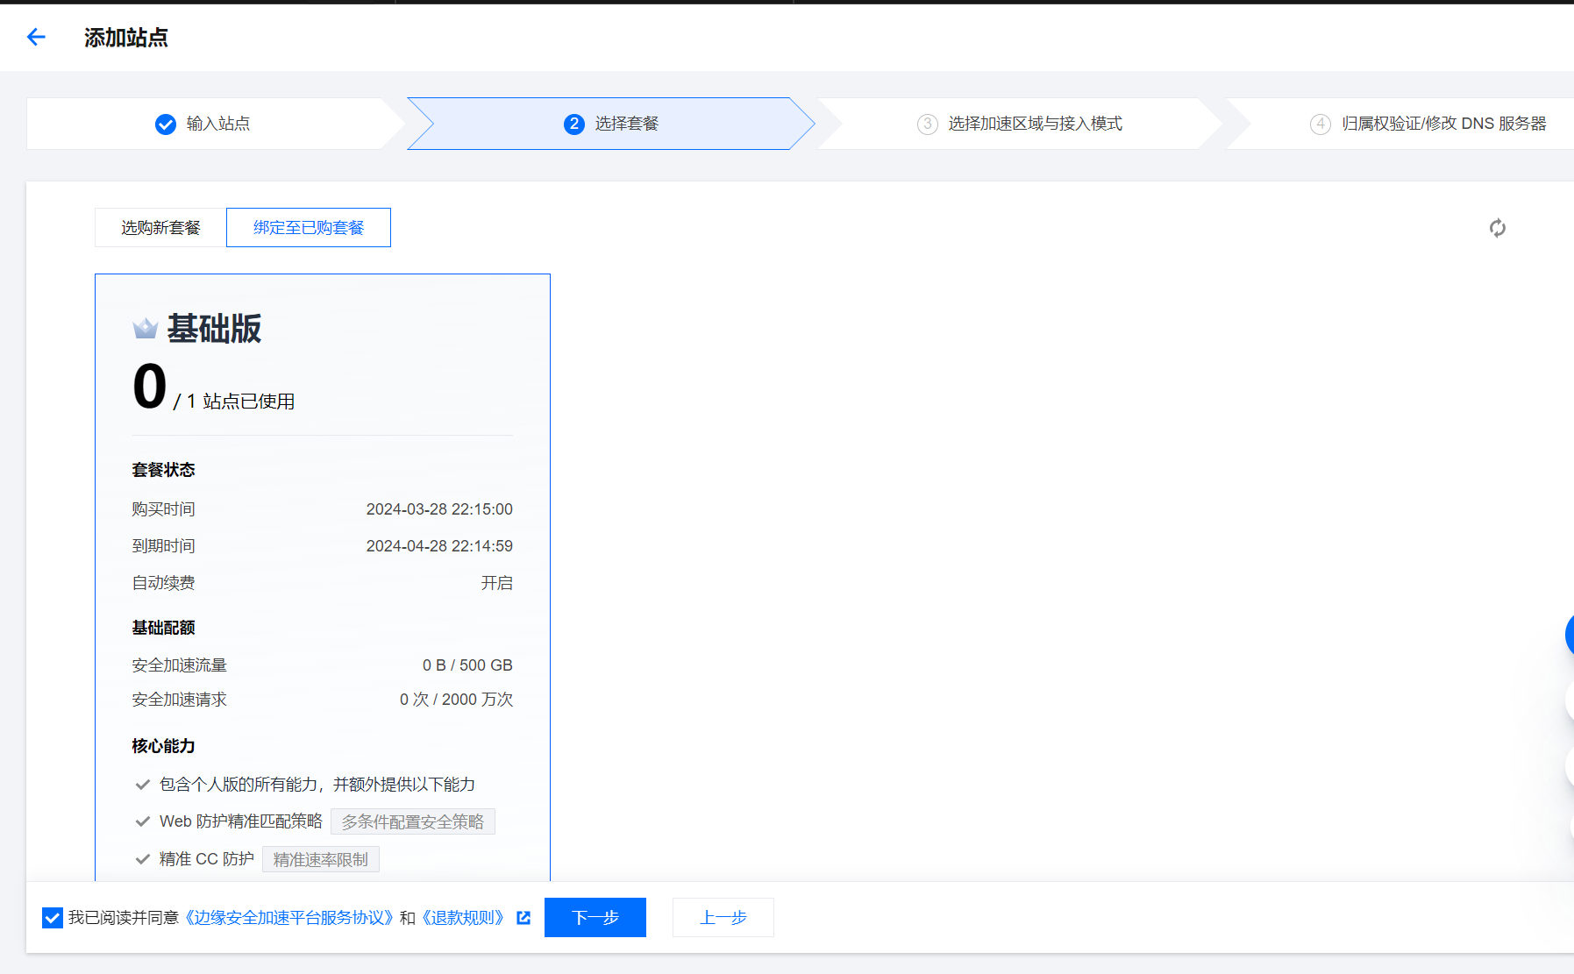This screenshot has width=1574, height=974.
Task: Click the step 4 number circle
Action: pos(1321,124)
